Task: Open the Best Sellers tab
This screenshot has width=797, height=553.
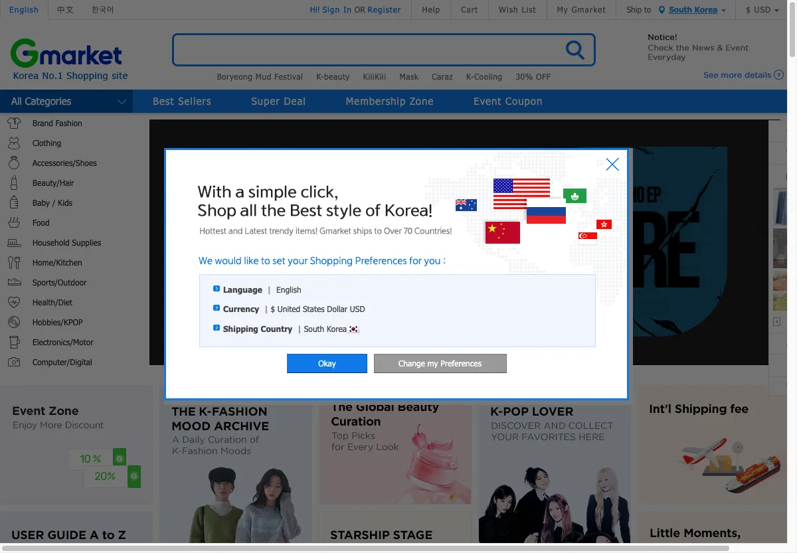Action: (x=182, y=102)
